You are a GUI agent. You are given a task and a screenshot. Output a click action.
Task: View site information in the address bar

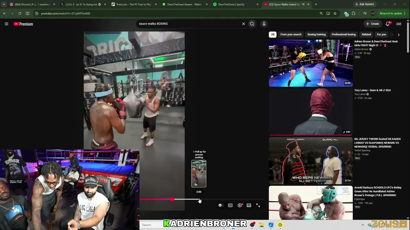37,13
